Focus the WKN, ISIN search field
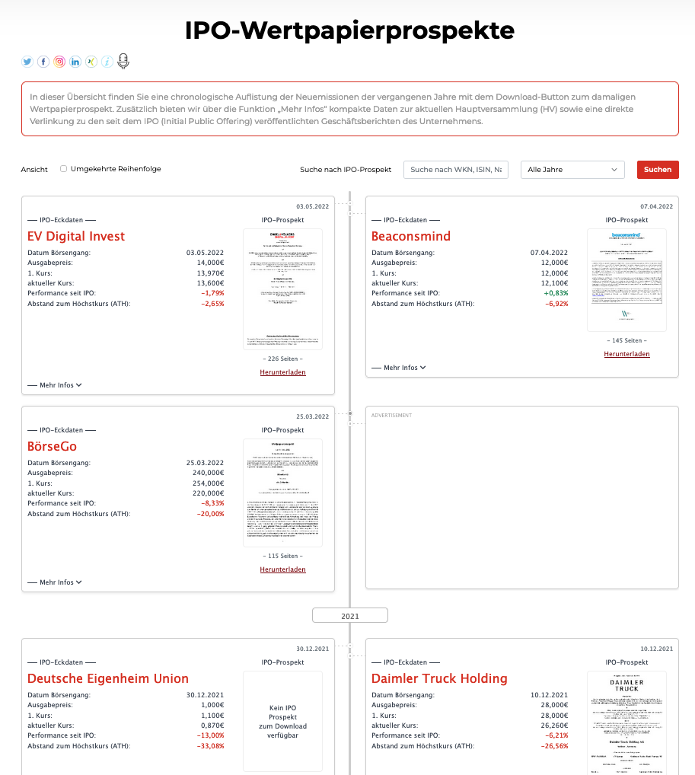Image resolution: width=695 pixels, height=775 pixels. click(x=456, y=170)
